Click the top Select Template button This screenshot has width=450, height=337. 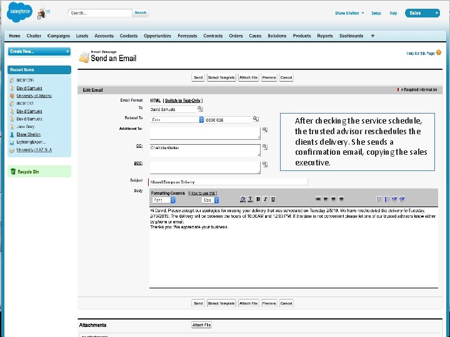pos(221,77)
